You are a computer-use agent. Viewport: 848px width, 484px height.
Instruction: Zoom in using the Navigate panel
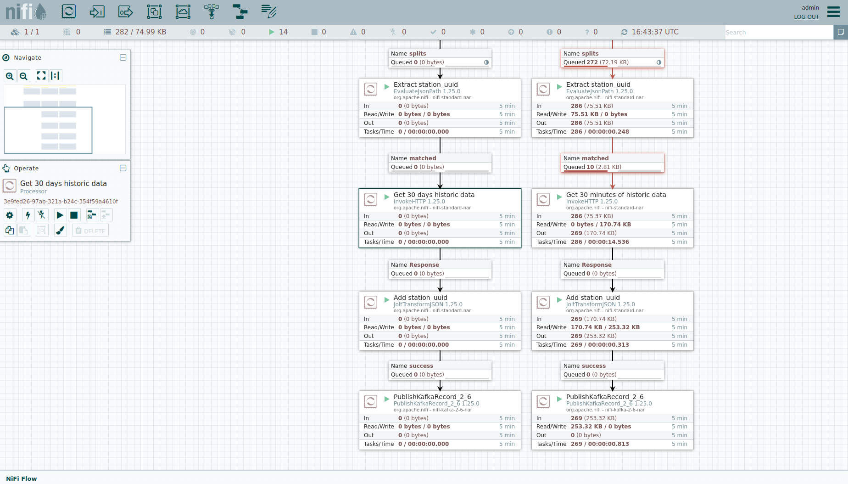(10, 76)
